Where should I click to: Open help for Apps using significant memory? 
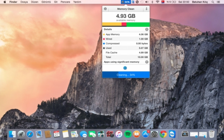[x=147, y=62]
